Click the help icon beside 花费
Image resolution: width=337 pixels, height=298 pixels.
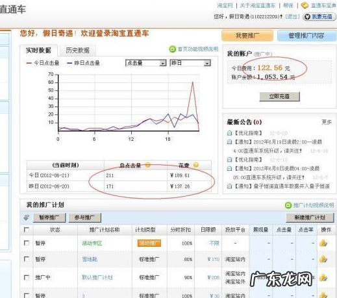(x=195, y=165)
